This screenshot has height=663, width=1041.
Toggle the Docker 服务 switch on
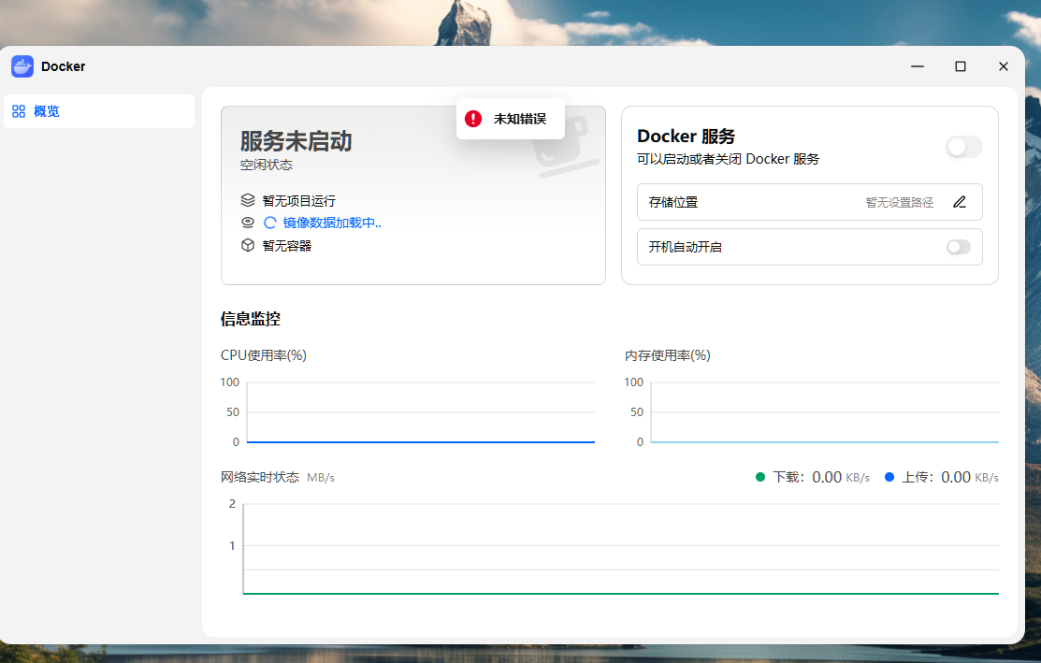[x=964, y=147]
